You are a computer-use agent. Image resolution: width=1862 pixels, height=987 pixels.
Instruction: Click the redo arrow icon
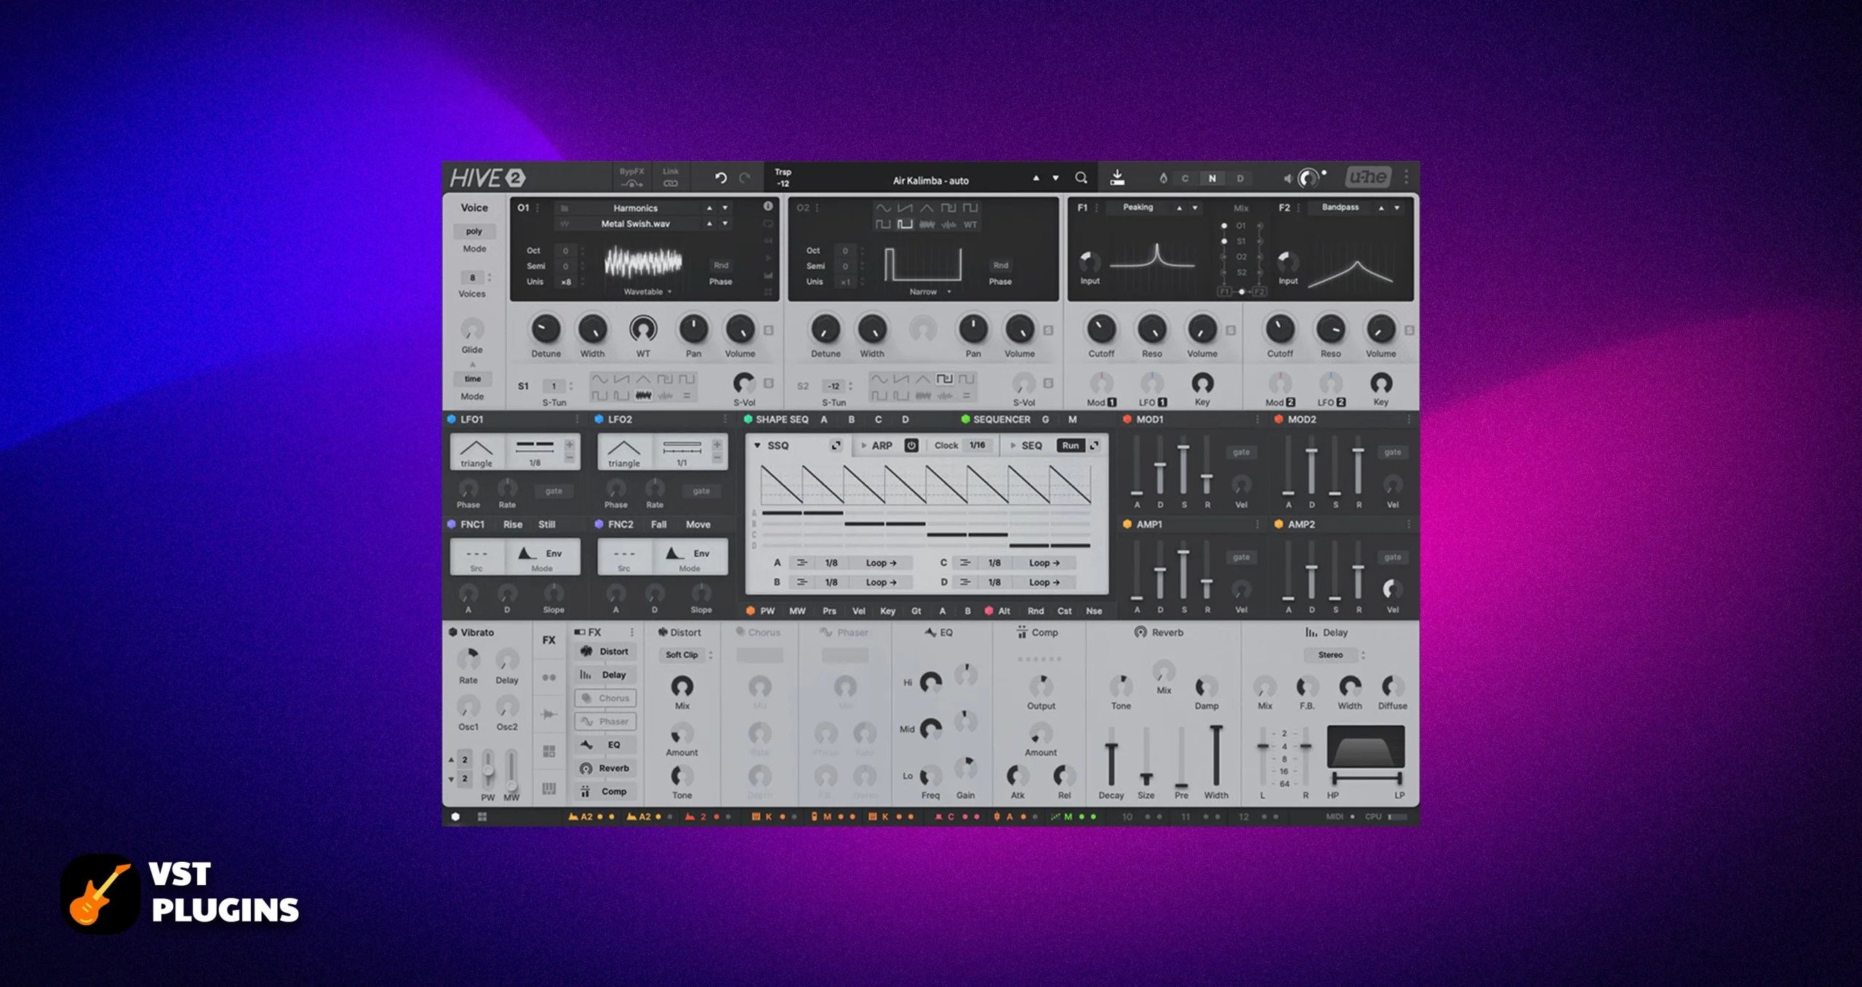pyautogui.click(x=745, y=178)
